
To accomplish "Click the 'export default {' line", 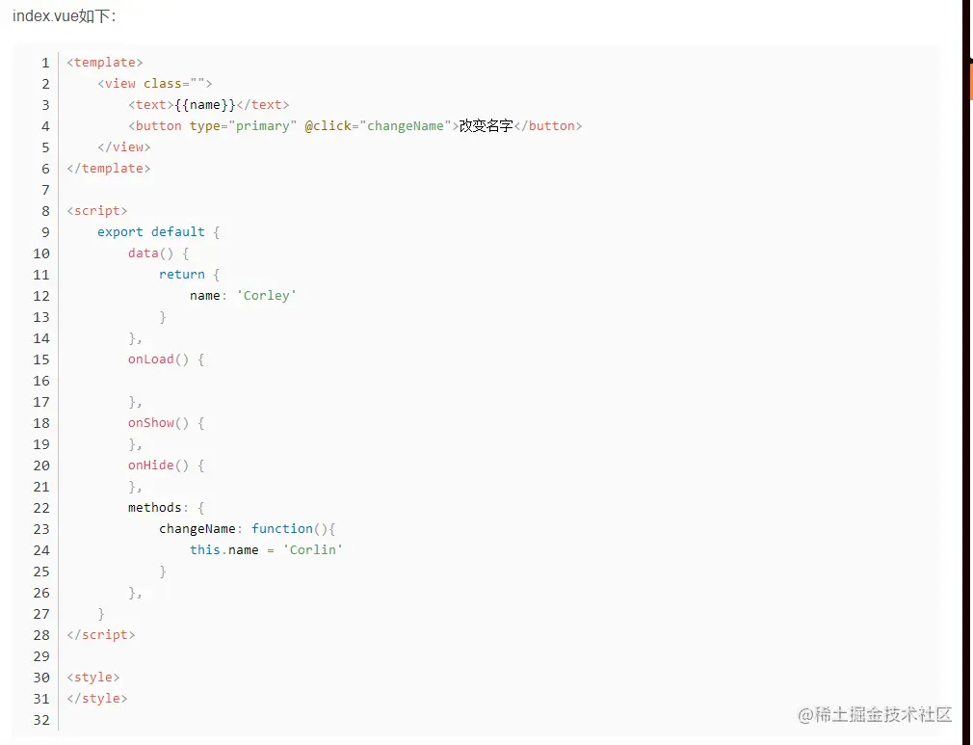I will [x=158, y=232].
